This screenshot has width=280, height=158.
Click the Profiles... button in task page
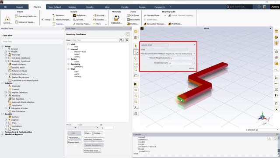[98, 133]
